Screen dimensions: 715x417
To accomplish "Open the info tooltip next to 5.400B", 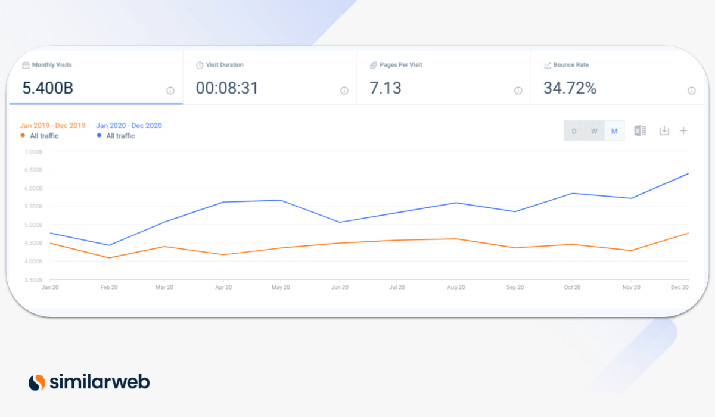I will point(170,91).
